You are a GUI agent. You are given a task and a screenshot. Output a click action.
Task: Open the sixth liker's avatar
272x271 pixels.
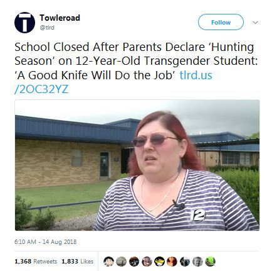(172, 262)
